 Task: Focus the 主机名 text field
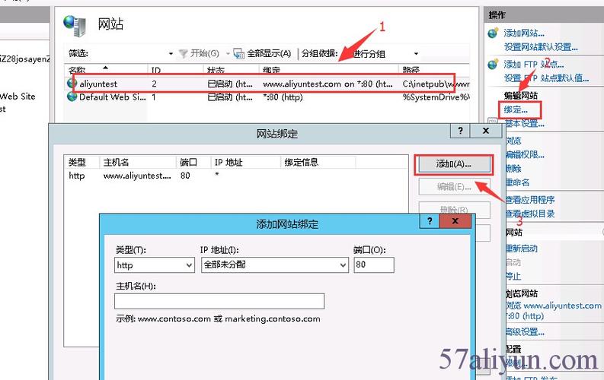(219, 302)
